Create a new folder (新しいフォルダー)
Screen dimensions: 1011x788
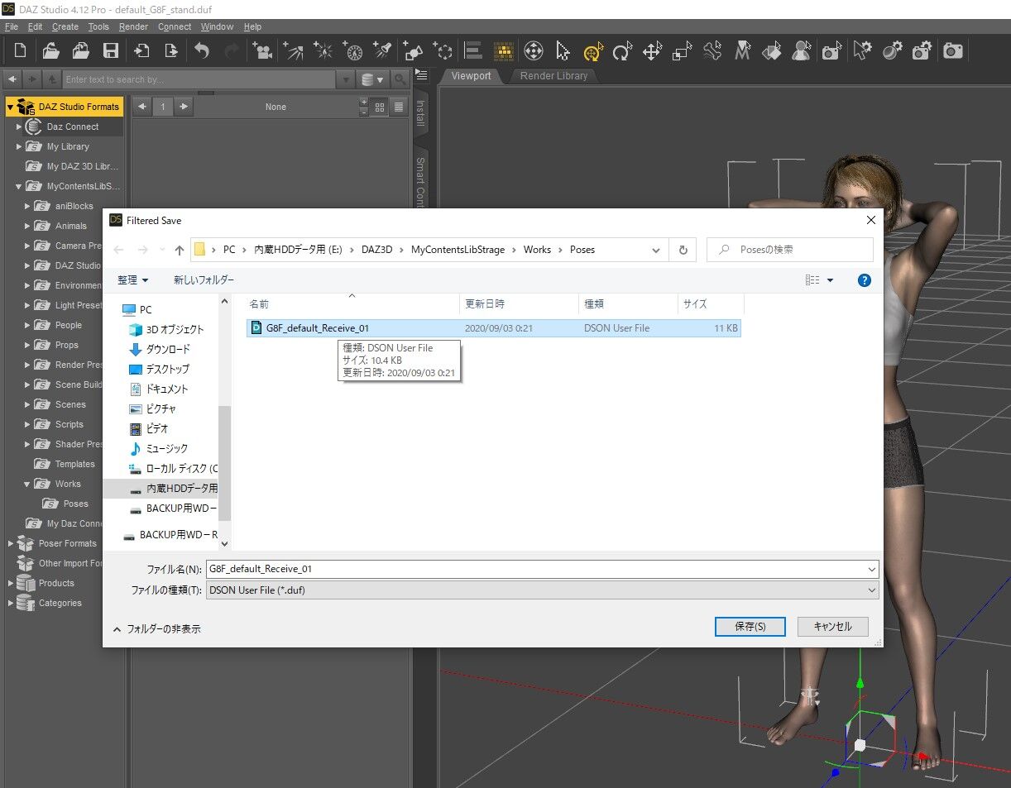point(204,280)
